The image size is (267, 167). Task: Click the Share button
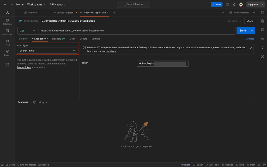tap(250, 21)
